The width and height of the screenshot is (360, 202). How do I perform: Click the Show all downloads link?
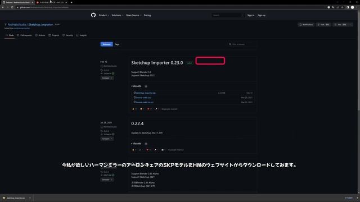coord(349,198)
